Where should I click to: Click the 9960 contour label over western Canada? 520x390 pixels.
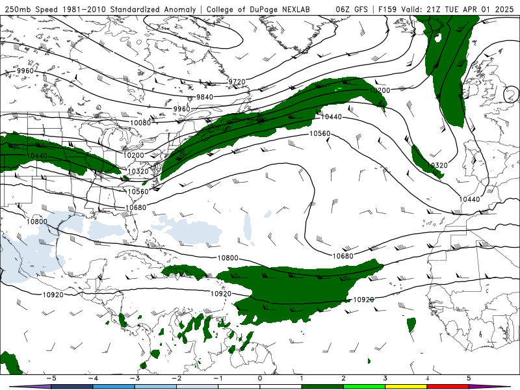(x=25, y=71)
